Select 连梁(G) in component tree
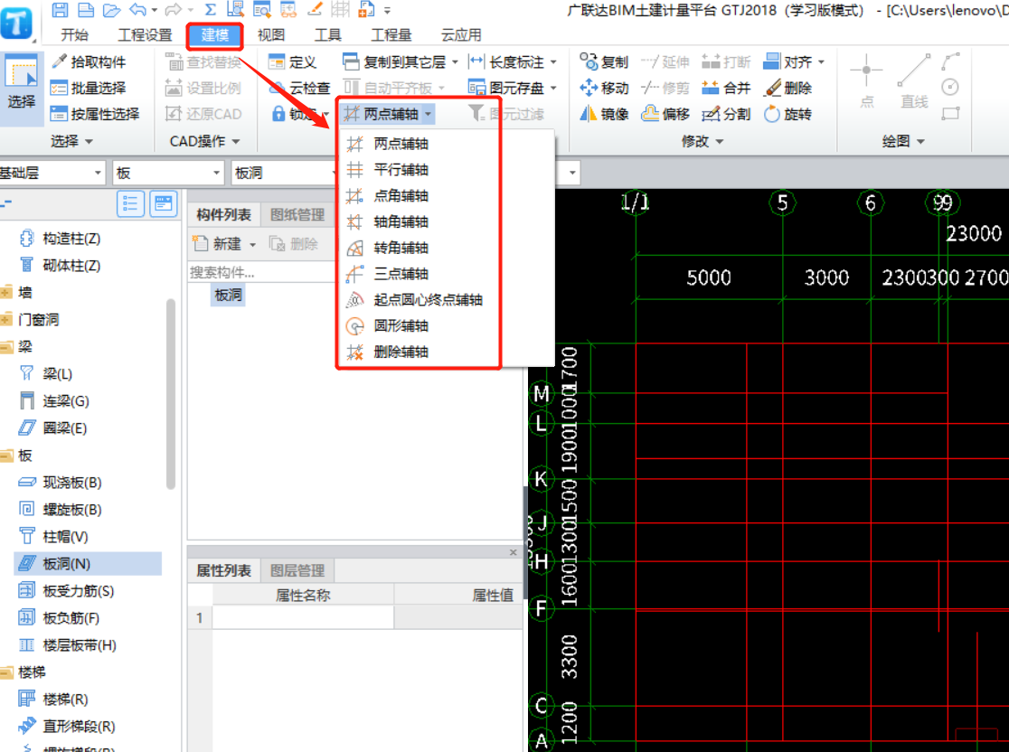This screenshot has width=1009, height=752. (x=66, y=401)
